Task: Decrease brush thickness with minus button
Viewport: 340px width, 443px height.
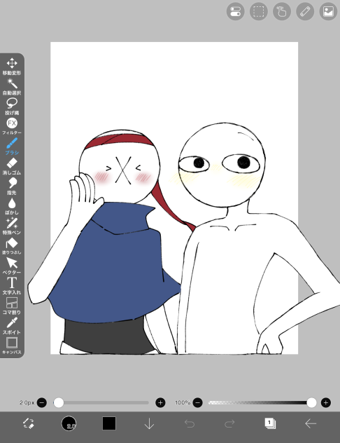Action: pos(42,402)
